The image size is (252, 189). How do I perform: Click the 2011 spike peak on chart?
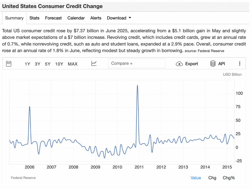[x=137, y=86]
